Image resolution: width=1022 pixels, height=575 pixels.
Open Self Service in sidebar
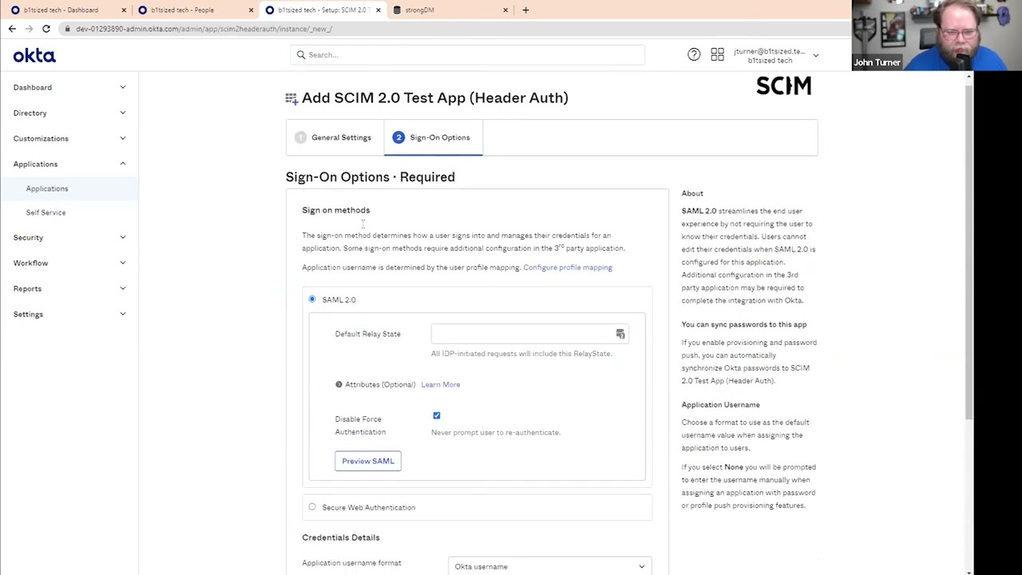pos(46,212)
